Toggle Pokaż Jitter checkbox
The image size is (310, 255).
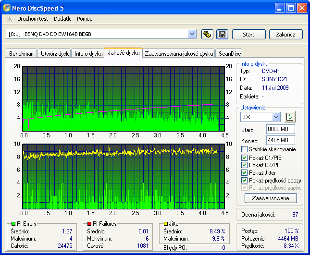coord(244,172)
